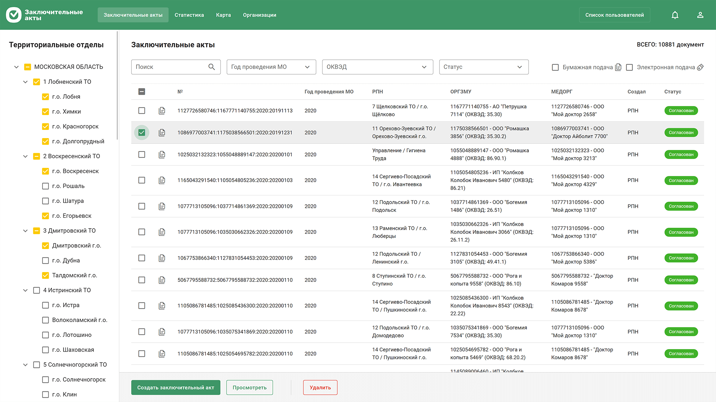Screen dimensions: 716x402
Task: Collapse the 5 Солнечногорский ТО node
Action: tap(25, 365)
